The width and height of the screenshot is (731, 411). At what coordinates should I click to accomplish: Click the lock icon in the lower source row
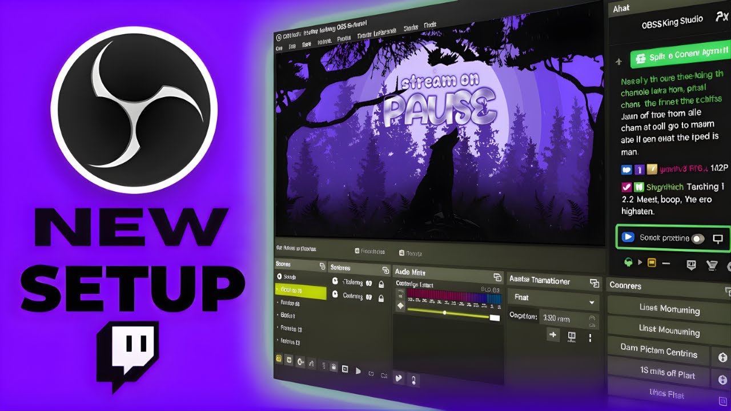pos(380,297)
